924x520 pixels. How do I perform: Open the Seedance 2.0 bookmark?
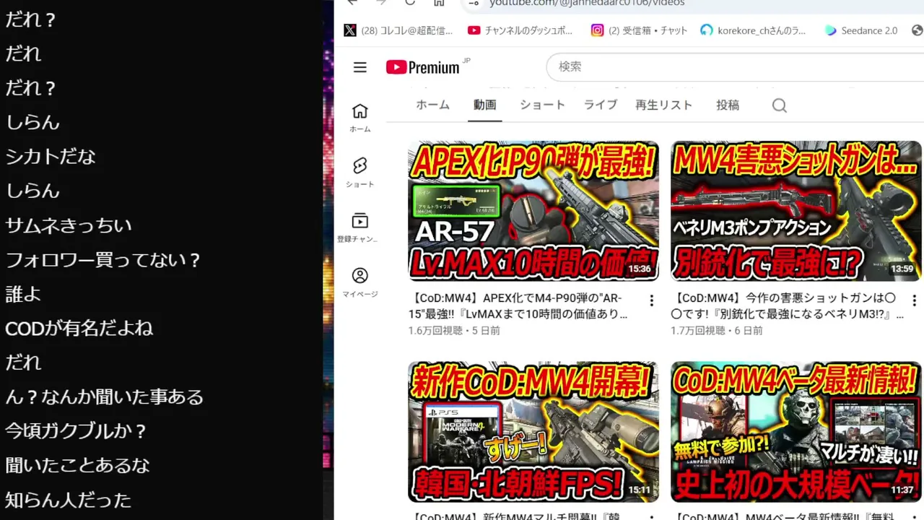click(861, 30)
